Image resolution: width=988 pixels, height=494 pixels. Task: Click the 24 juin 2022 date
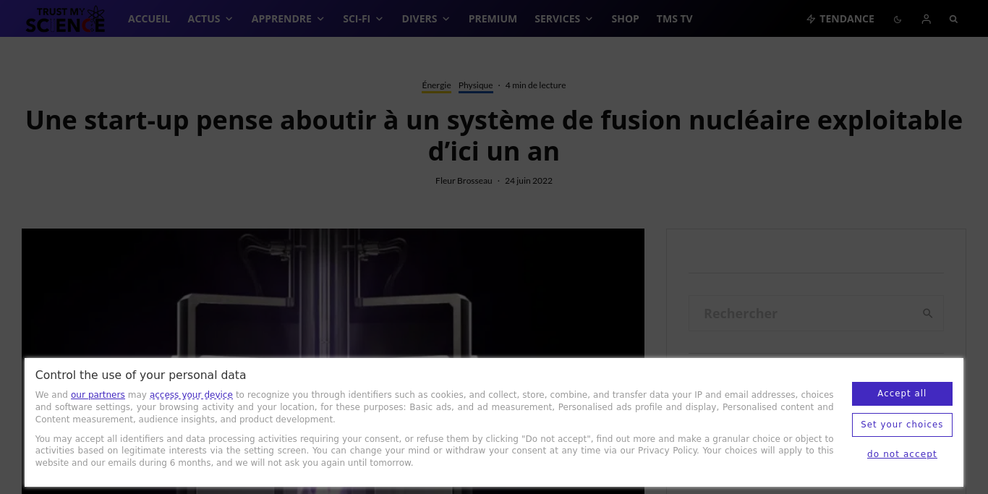coord(529,181)
